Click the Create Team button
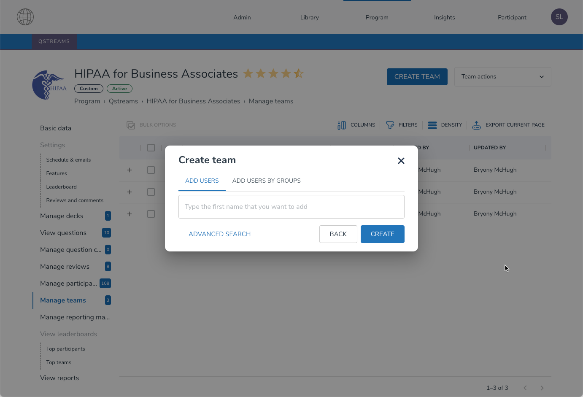Image resolution: width=583 pixels, height=397 pixels. pyautogui.click(x=417, y=77)
